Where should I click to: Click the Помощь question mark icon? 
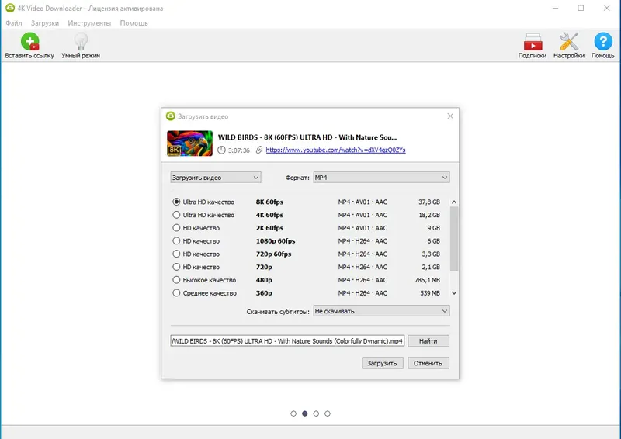coord(603,41)
